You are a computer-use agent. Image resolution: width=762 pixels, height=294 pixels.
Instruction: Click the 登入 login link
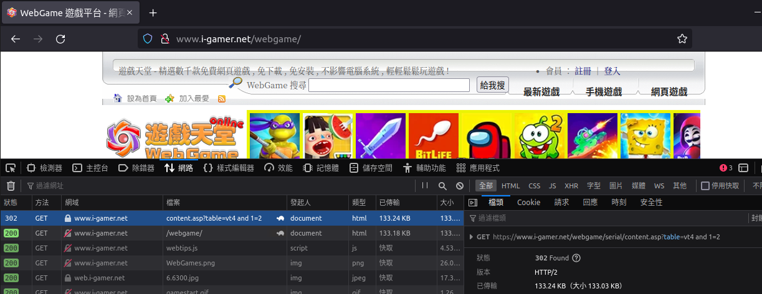point(612,71)
